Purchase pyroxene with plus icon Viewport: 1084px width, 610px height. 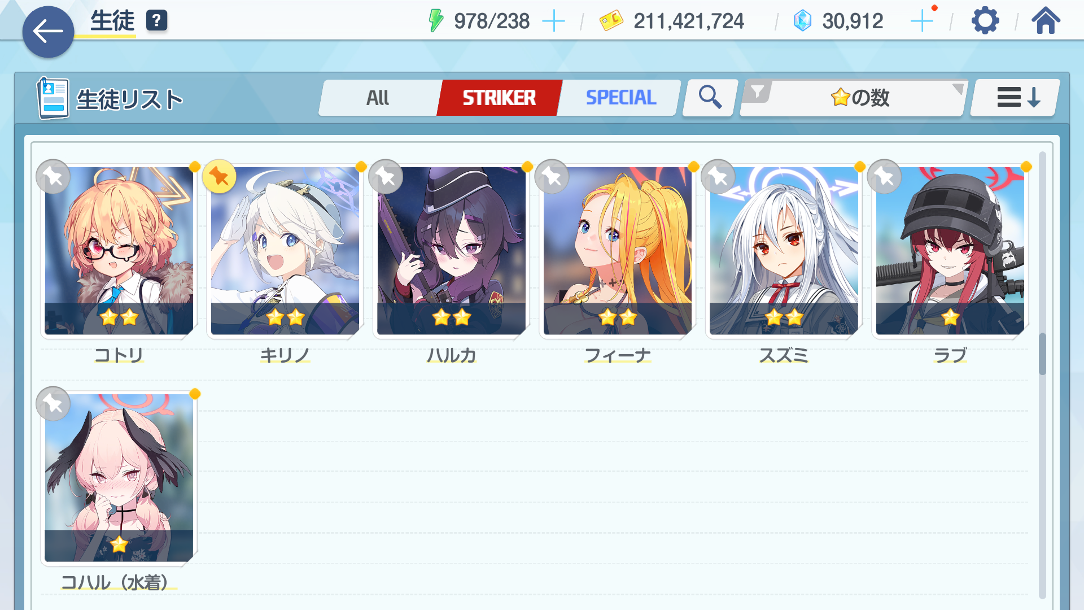[922, 21]
